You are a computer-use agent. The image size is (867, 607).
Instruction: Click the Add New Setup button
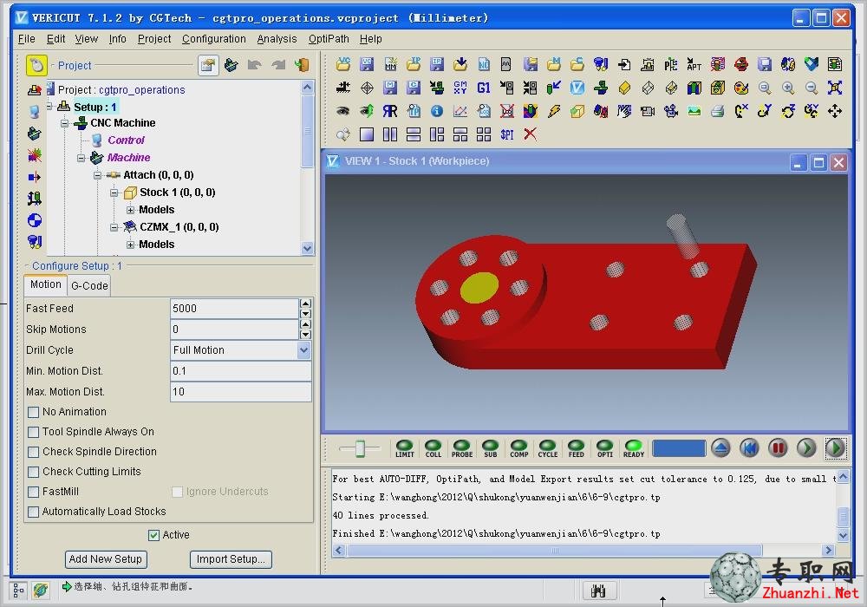(106, 559)
